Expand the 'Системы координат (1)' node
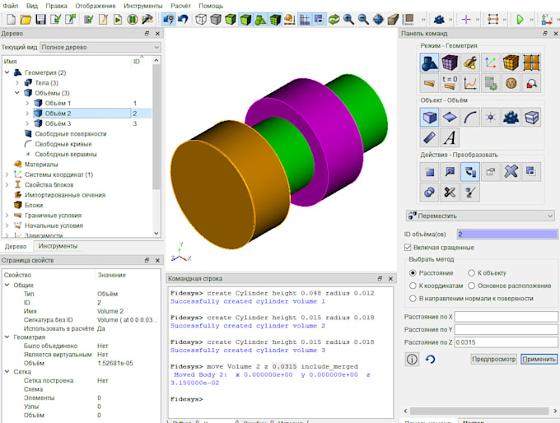The height and width of the screenshot is (423, 560). click(7, 174)
